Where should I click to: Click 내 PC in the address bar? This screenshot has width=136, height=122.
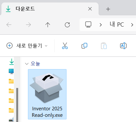(x=117, y=24)
